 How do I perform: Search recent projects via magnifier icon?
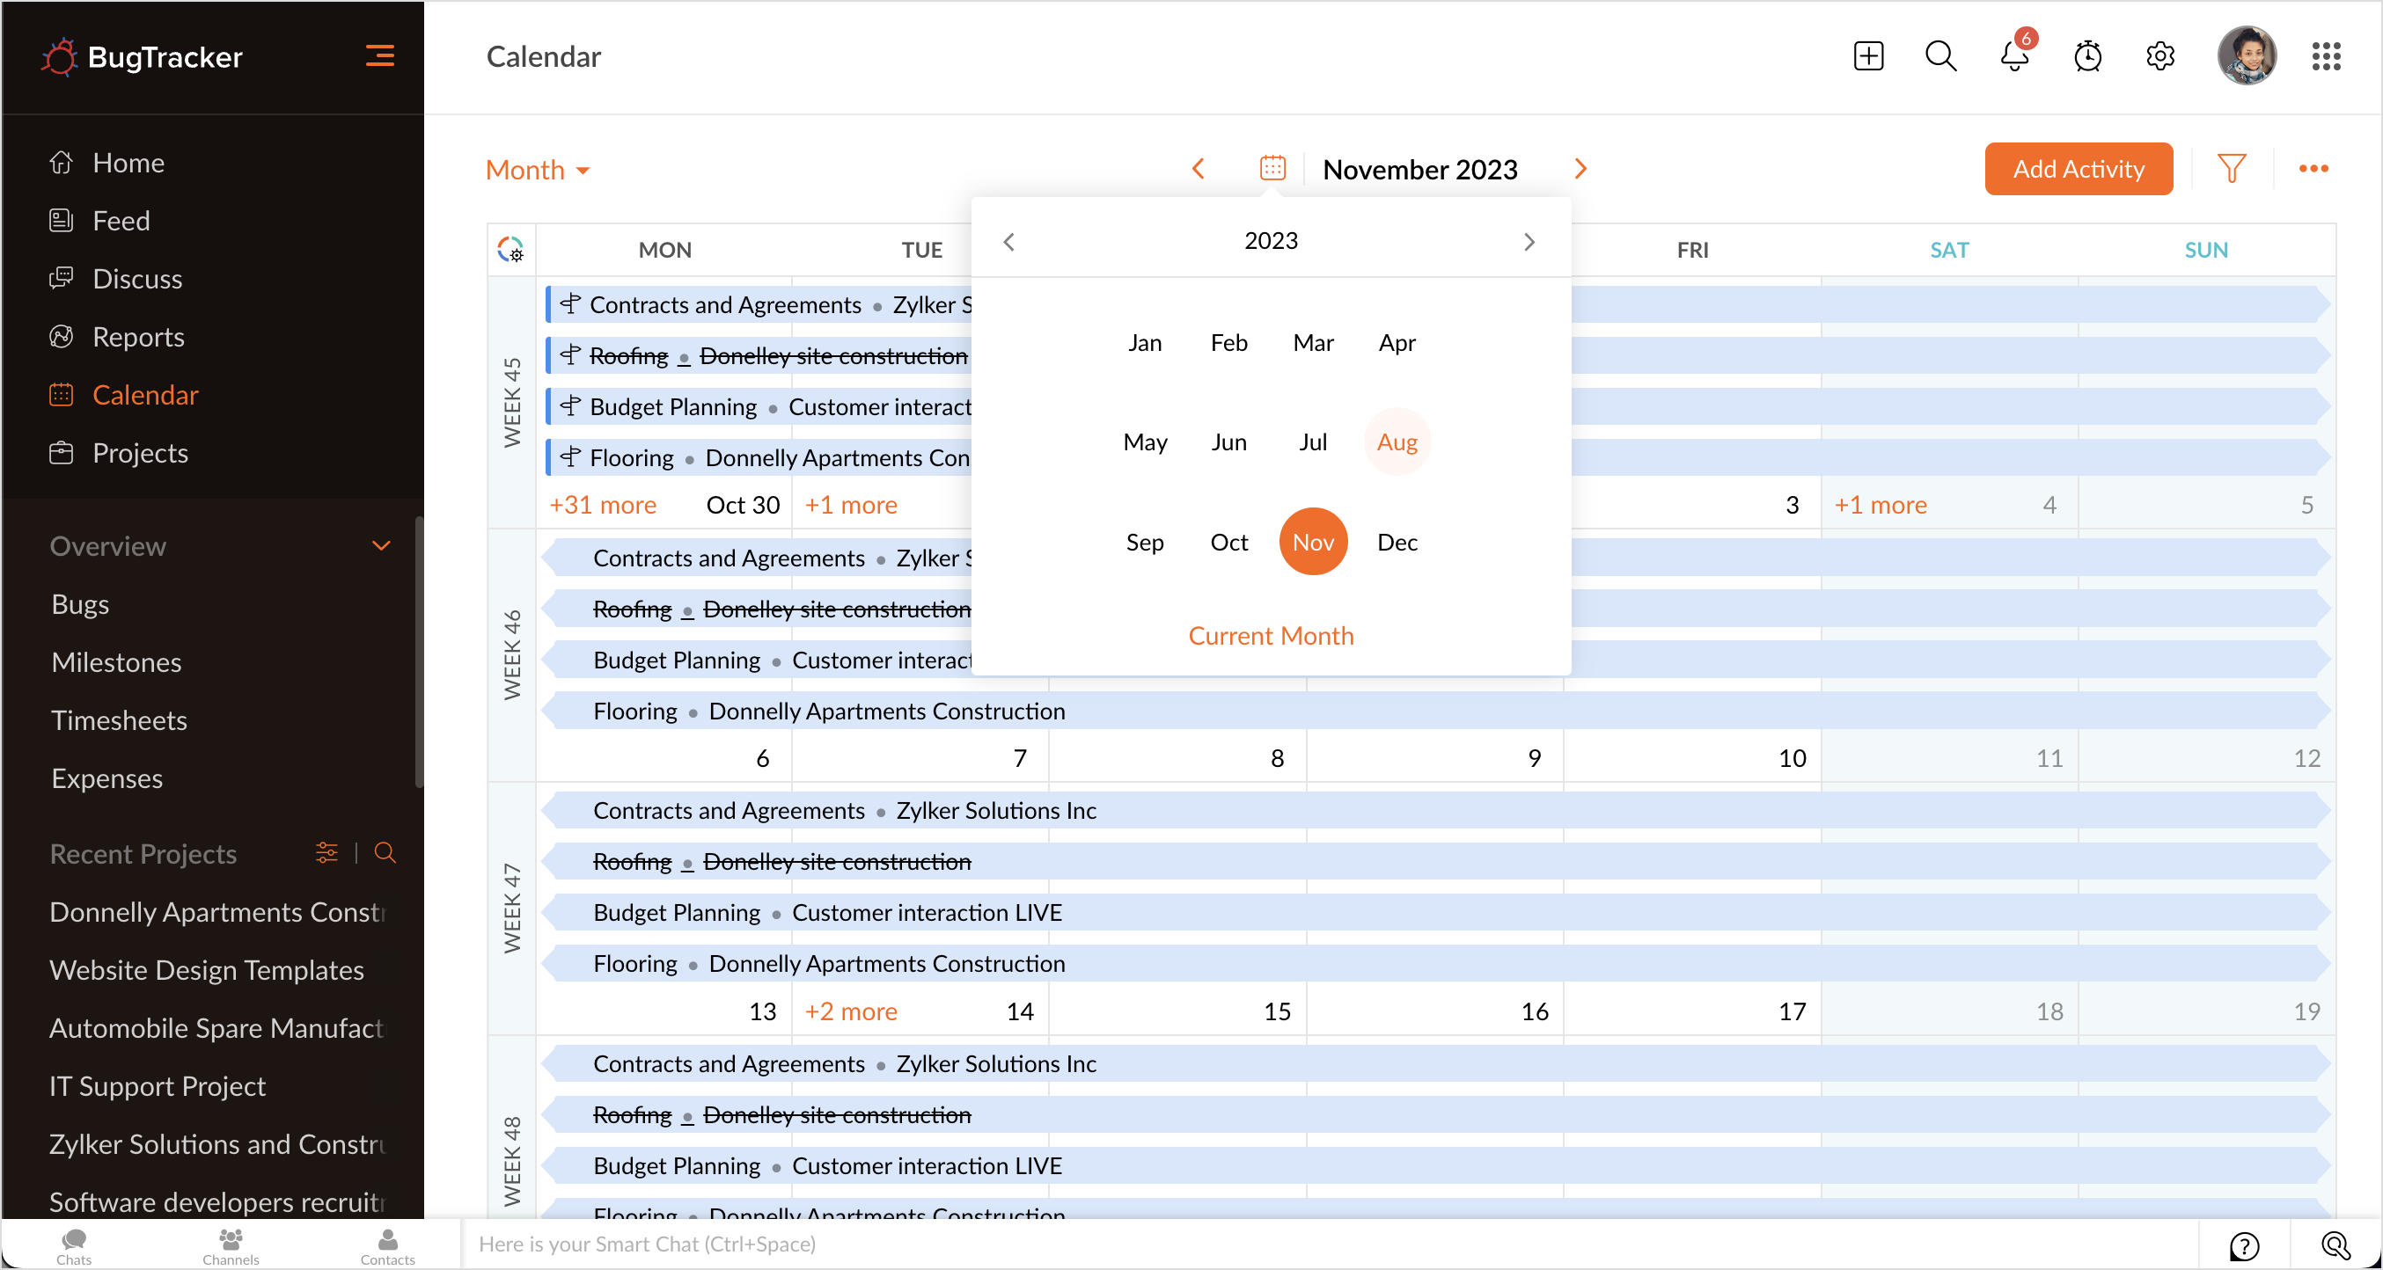(x=385, y=852)
